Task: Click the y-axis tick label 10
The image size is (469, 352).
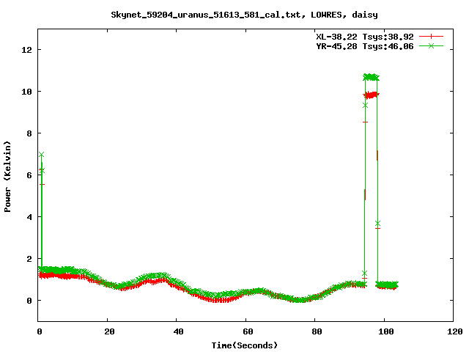Action: pos(26,92)
